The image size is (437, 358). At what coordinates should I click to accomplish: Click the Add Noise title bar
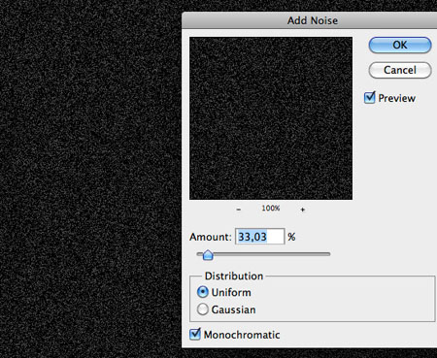coord(310,20)
